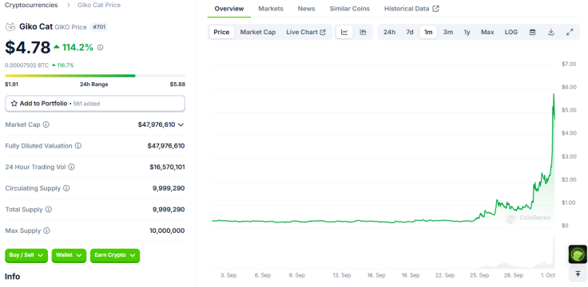The width and height of the screenshot is (588, 287).
Task: Open the Buy / Sell dropdown
Action: pyautogui.click(x=26, y=256)
